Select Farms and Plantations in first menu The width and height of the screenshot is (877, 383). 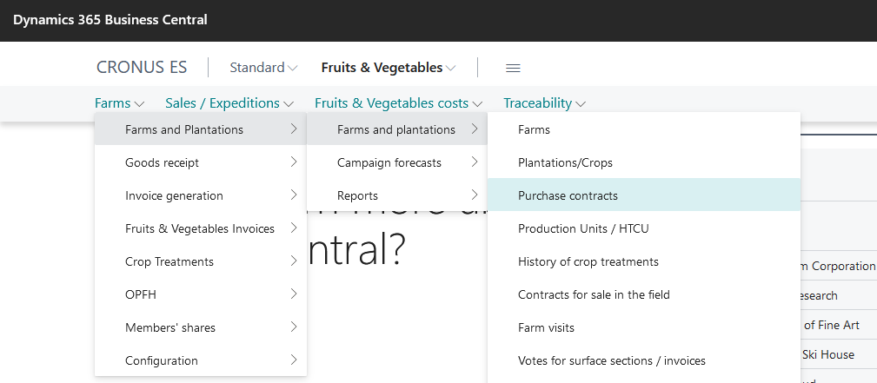(201, 129)
